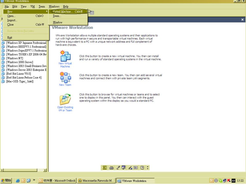Image resolution: width=246 pixels, height=185 pixels.
Task: Click the VM icon beside Windows BBXPV5.1 Professional
Action: pyautogui.click(x=3, y=47)
